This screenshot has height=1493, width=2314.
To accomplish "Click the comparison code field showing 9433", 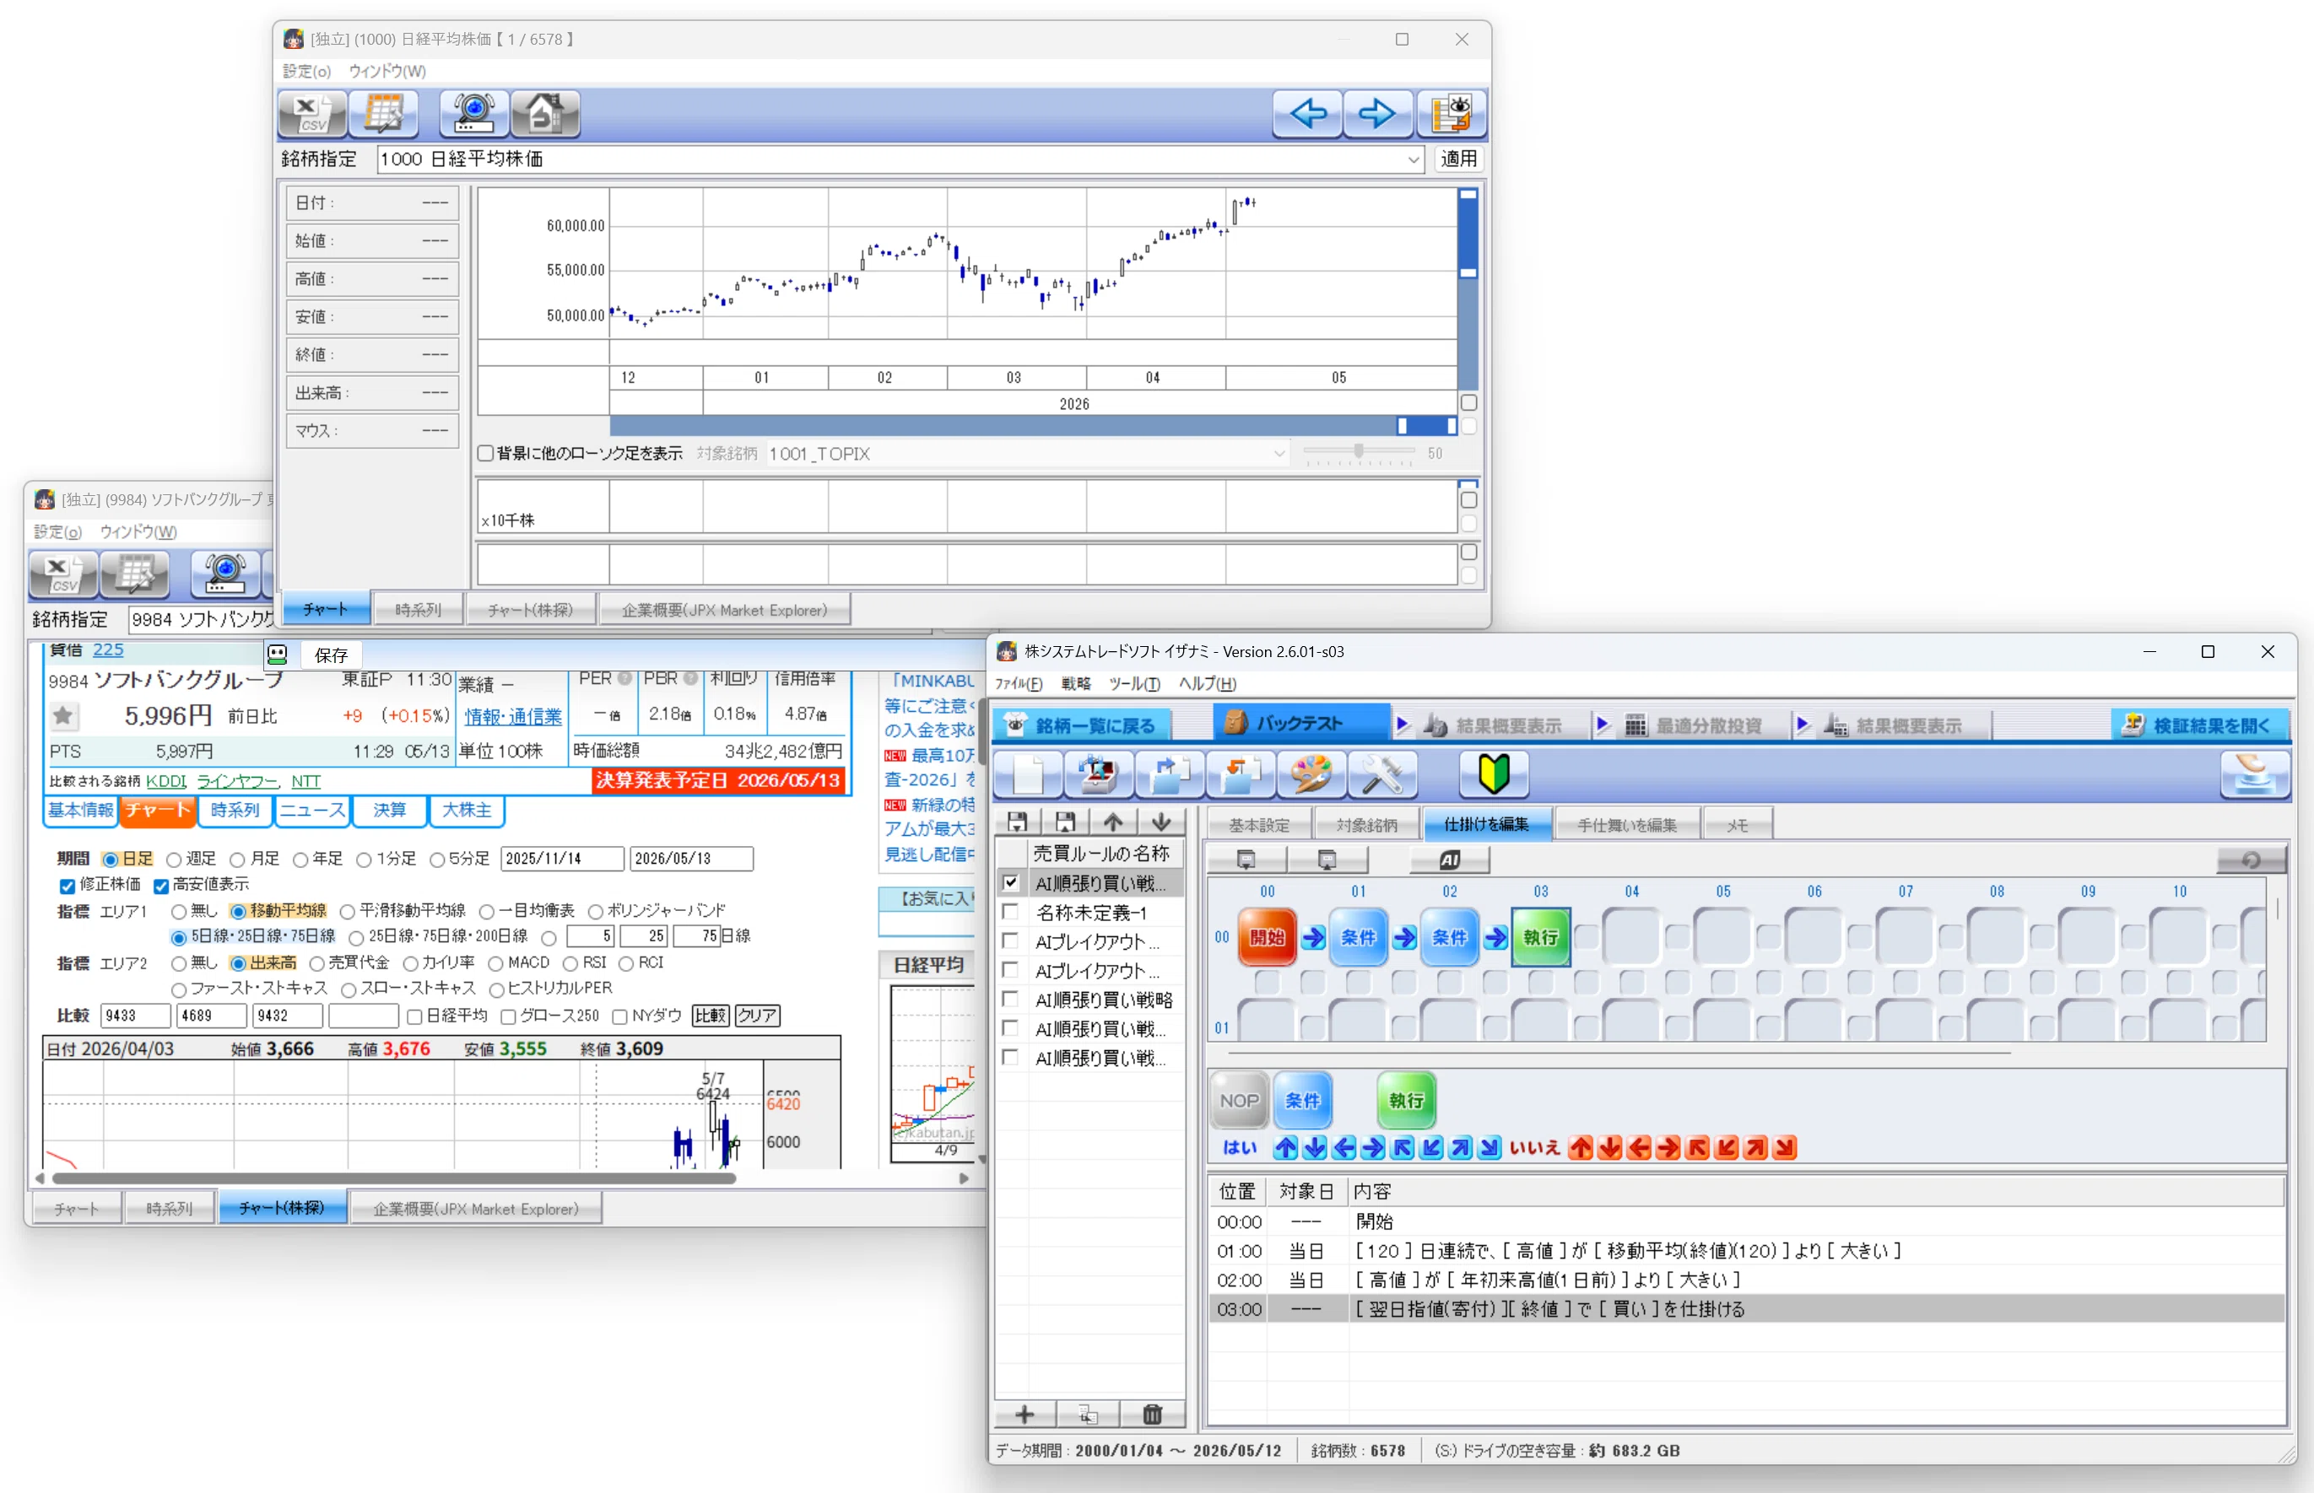I will click(x=135, y=1016).
